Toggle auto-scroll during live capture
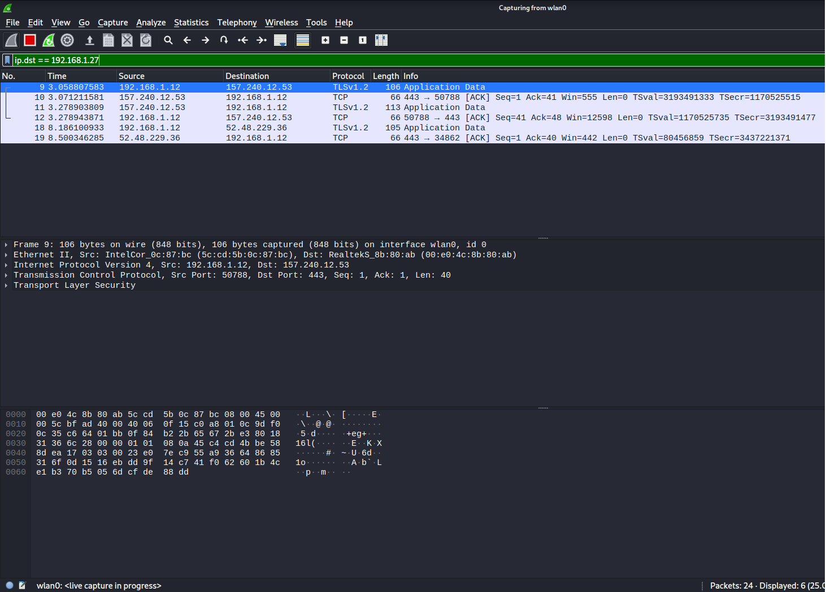This screenshot has width=826, height=592. 280,40
